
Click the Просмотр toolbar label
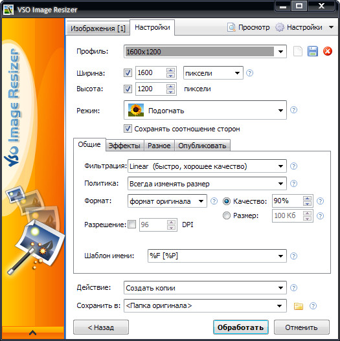254,27
